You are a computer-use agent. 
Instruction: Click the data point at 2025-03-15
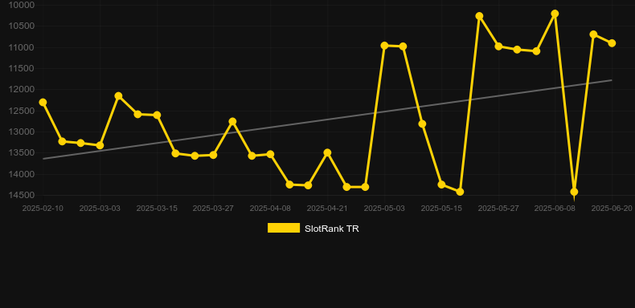pyautogui.click(x=157, y=115)
